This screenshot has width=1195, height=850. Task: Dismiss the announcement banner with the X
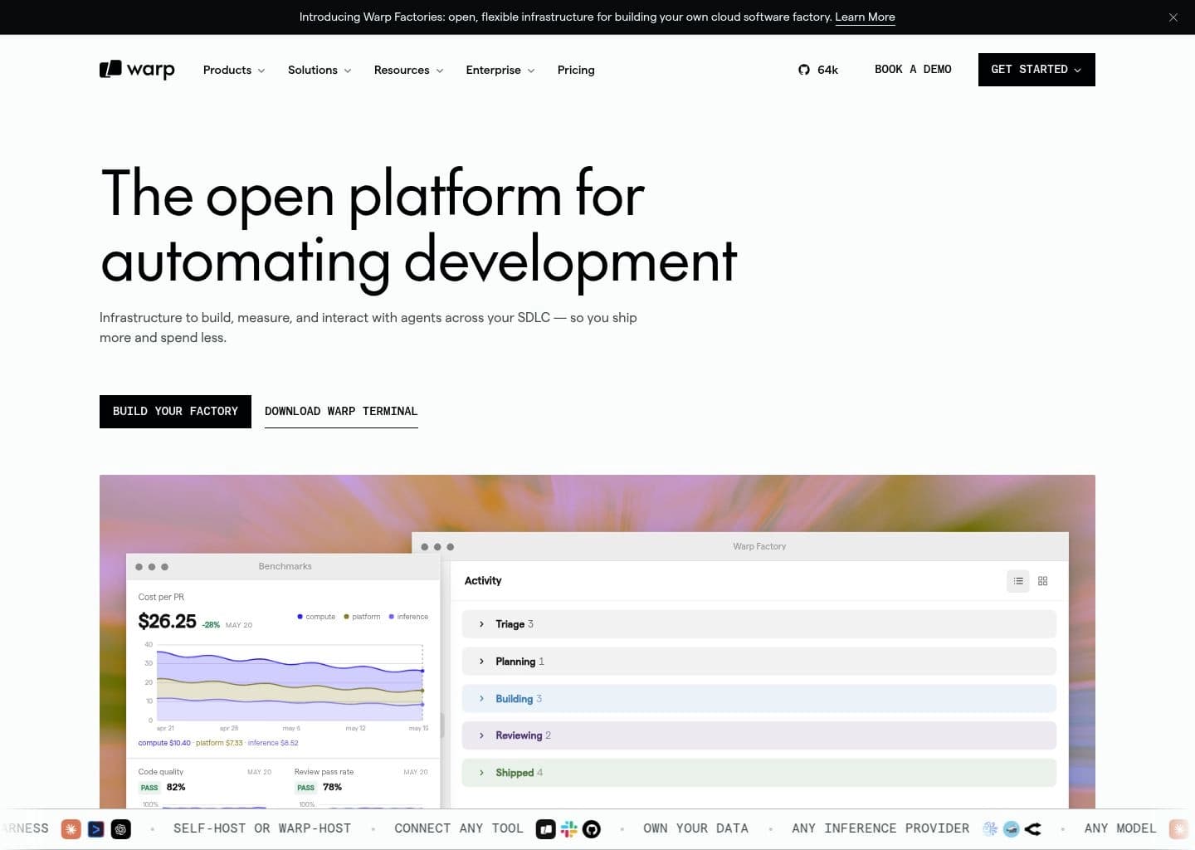1173,17
